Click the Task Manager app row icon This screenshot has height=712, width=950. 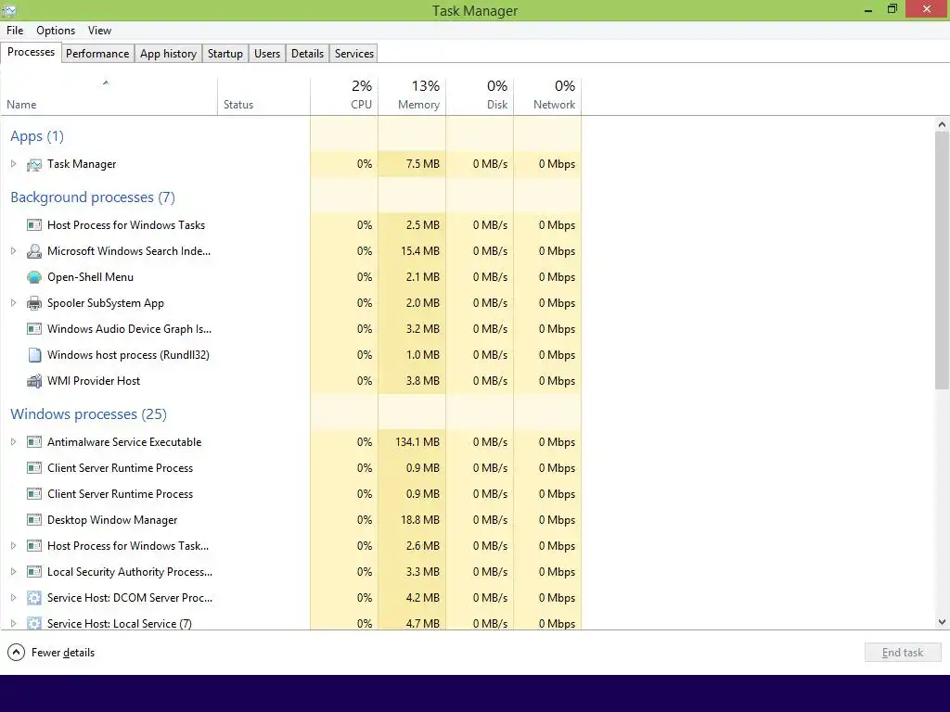34,164
